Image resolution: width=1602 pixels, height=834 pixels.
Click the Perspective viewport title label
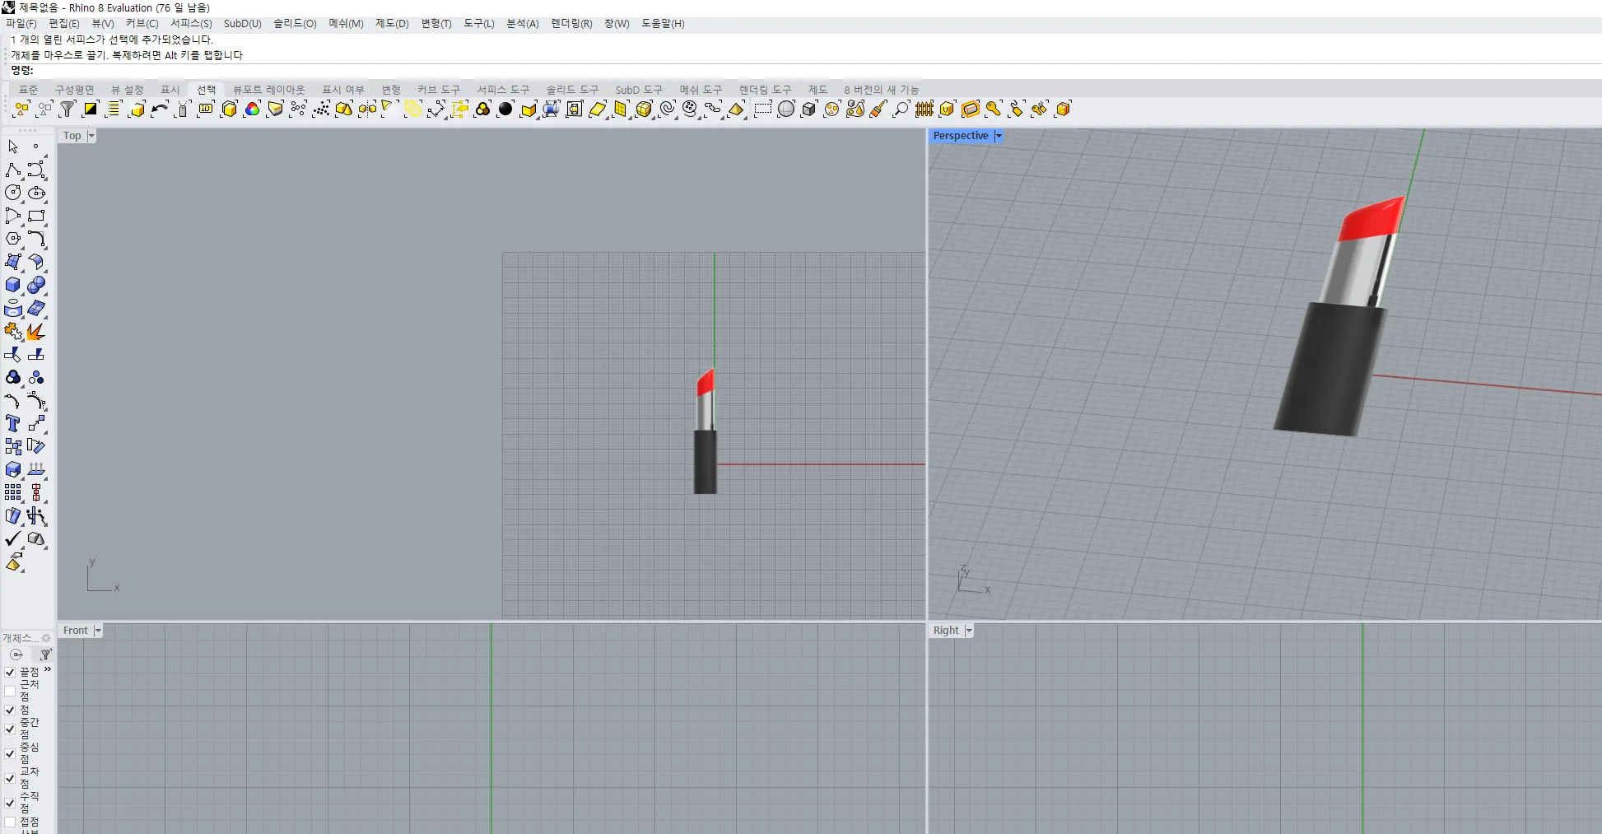click(x=961, y=136)
